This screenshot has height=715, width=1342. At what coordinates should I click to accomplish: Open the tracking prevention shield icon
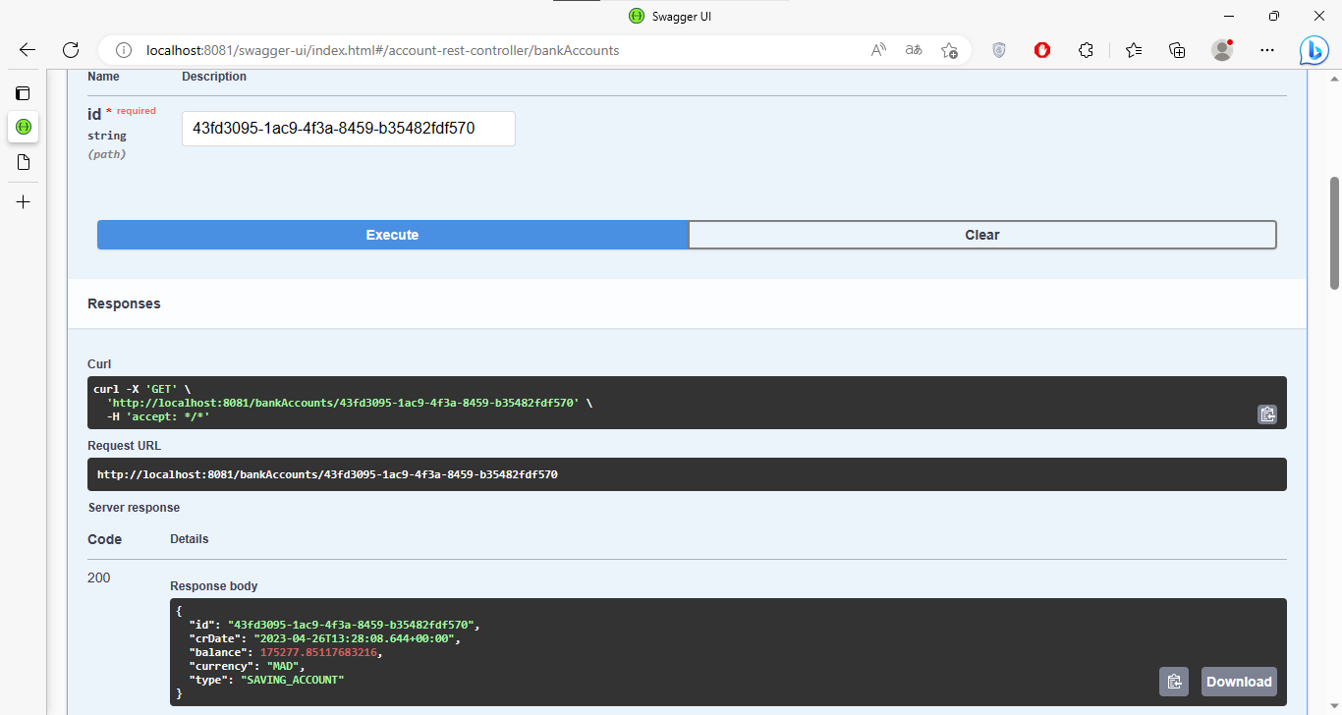pyautogui.click(x=998, y=49)
